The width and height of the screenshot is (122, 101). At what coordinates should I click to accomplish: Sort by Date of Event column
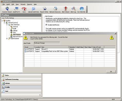98,47
